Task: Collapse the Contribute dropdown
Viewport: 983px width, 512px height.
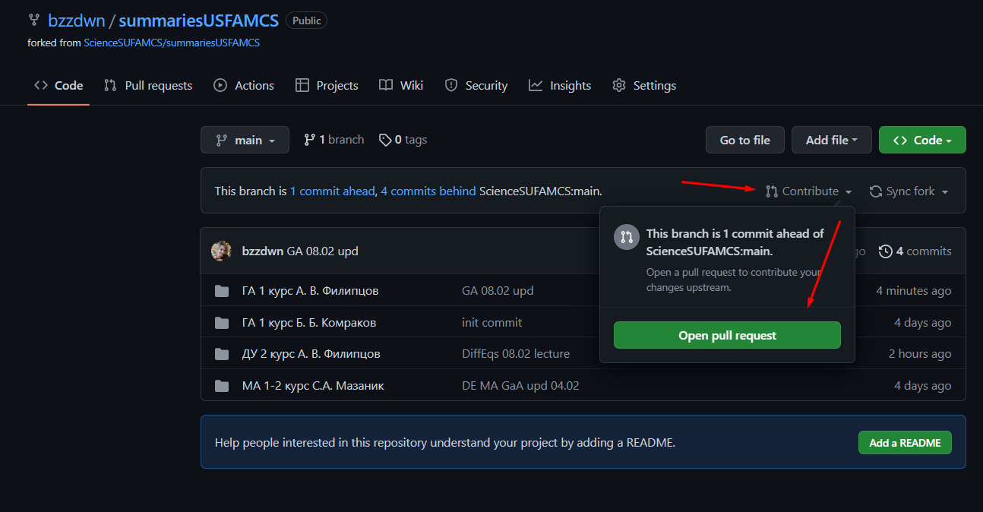Action: (809, 191)
